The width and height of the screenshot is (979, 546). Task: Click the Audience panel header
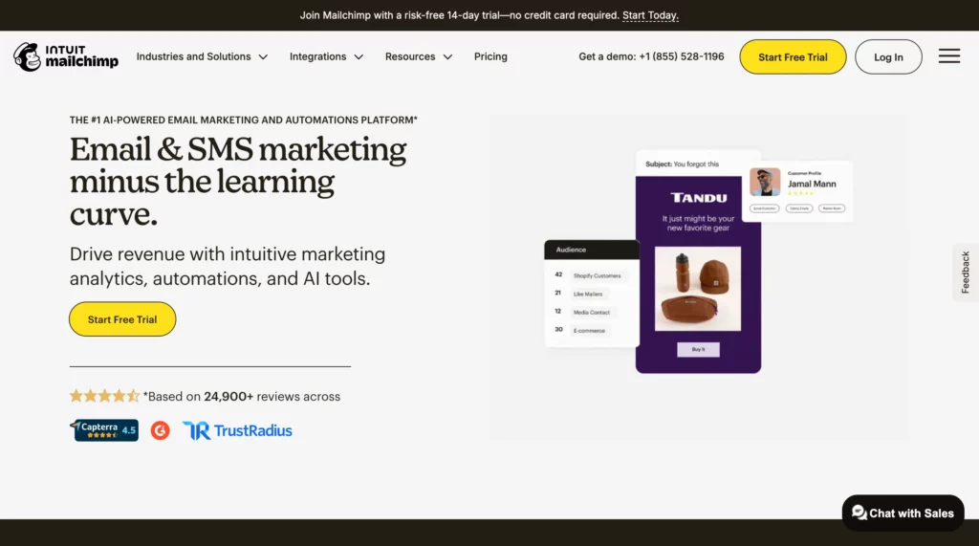click(592, 250)
